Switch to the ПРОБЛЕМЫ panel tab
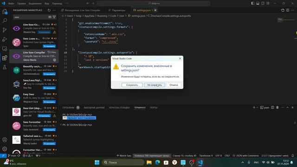This screenshot has height=167, width=297. pos(68,108)
